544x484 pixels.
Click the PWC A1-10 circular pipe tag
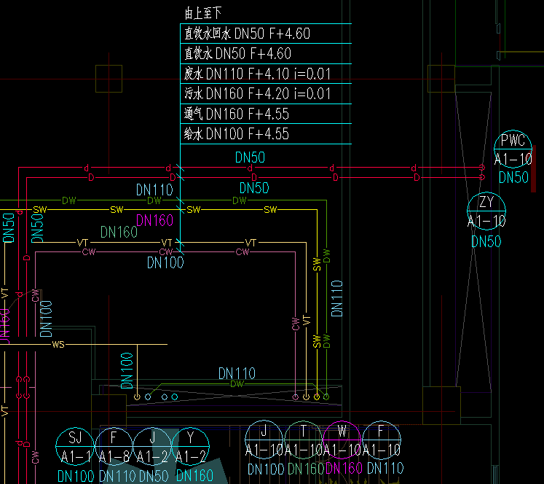[x=513, y=151]
